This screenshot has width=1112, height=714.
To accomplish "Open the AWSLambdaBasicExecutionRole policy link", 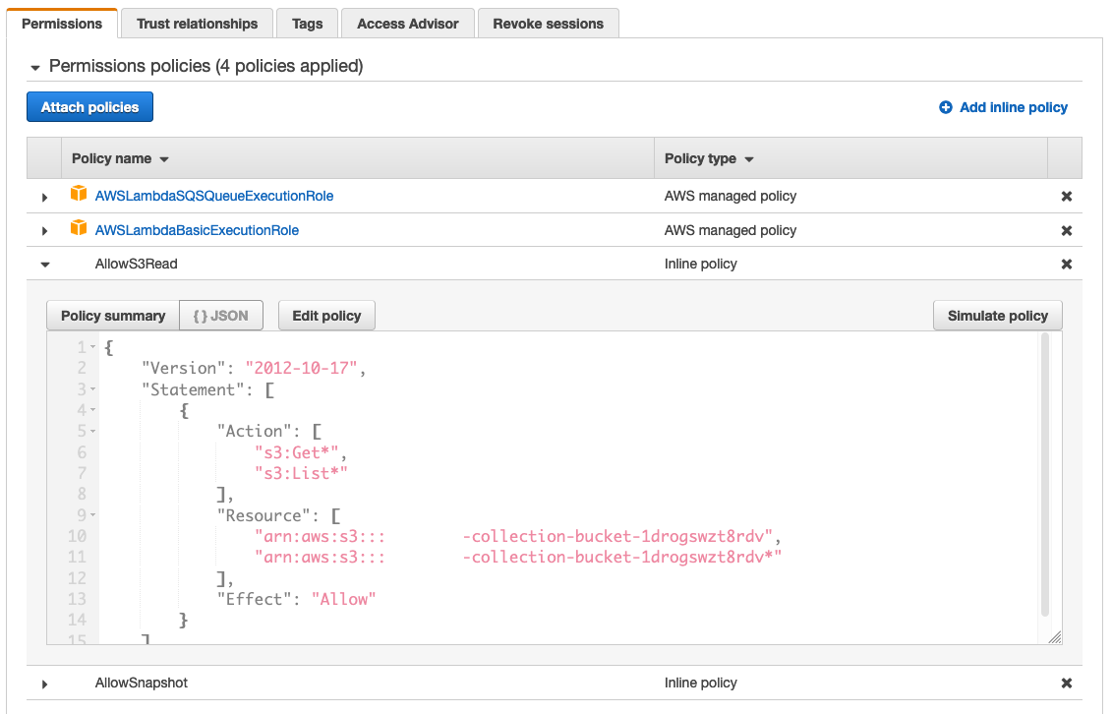I will point(198,230).
